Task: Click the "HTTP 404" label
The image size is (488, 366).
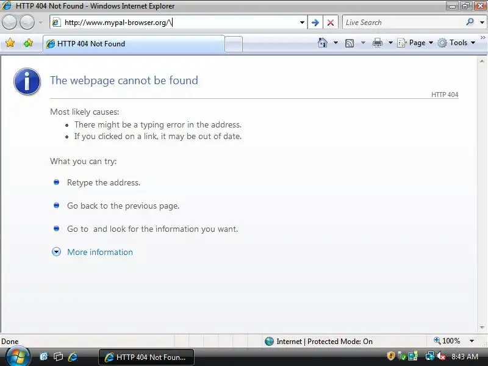Action: click(x=445, y=95)
